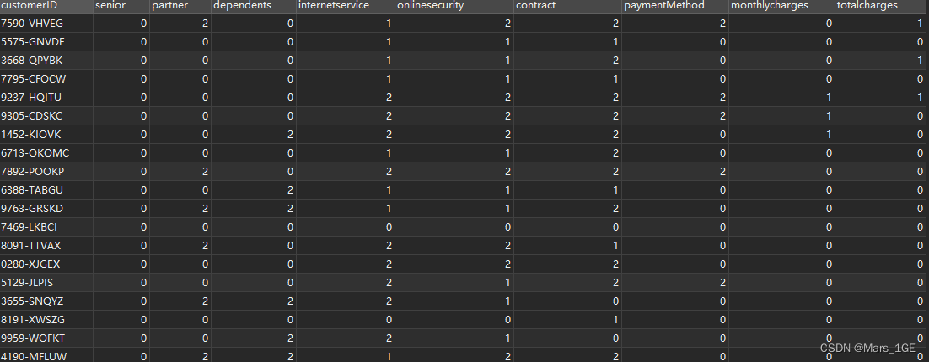The image size is (929, 362).
Task: Click the senior value in row 6713-OKOMC
Action: [x=121, y=153]
